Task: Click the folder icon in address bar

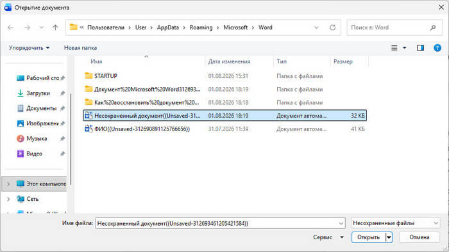Action: coord(73,27)
